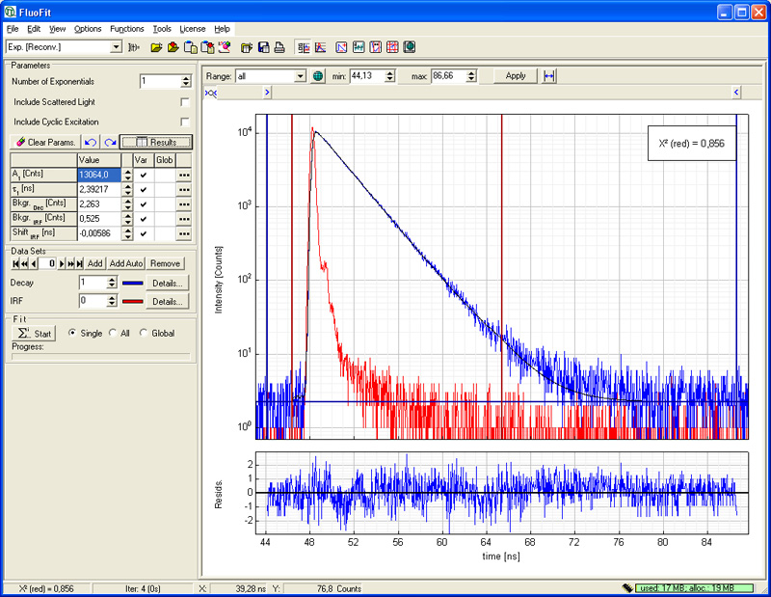The height and width of the screenshot is (597, 771).
Task: Click the open folder toolbar icon
Action: pyautogui.click(x=157, y=46)
